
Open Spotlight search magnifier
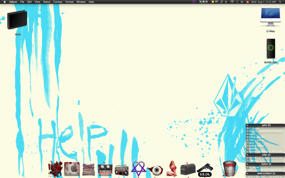[x=280, y=2]
